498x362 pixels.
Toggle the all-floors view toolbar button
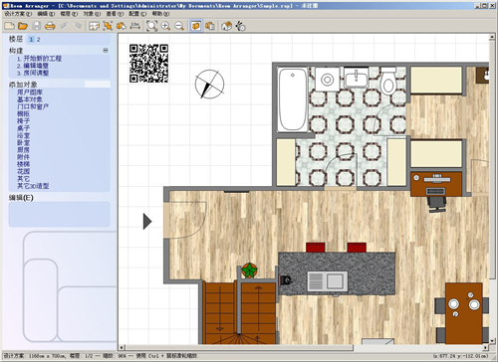[x=209, y=26]
